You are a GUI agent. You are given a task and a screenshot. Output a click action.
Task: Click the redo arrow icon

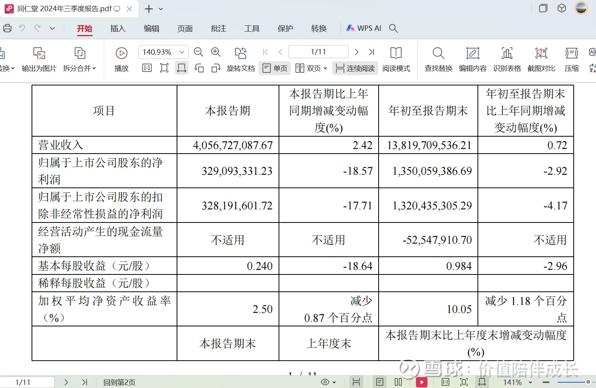pyautogui.click(x=37, y=28)
